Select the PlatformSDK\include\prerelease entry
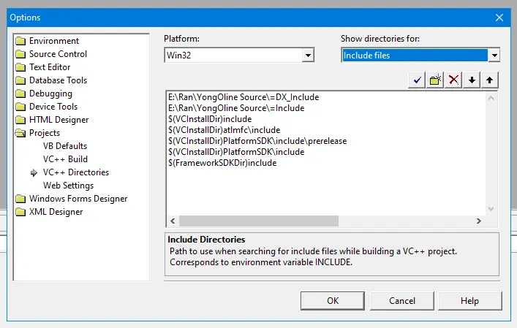This screenshot has height=328, width=517. point(257,141)
